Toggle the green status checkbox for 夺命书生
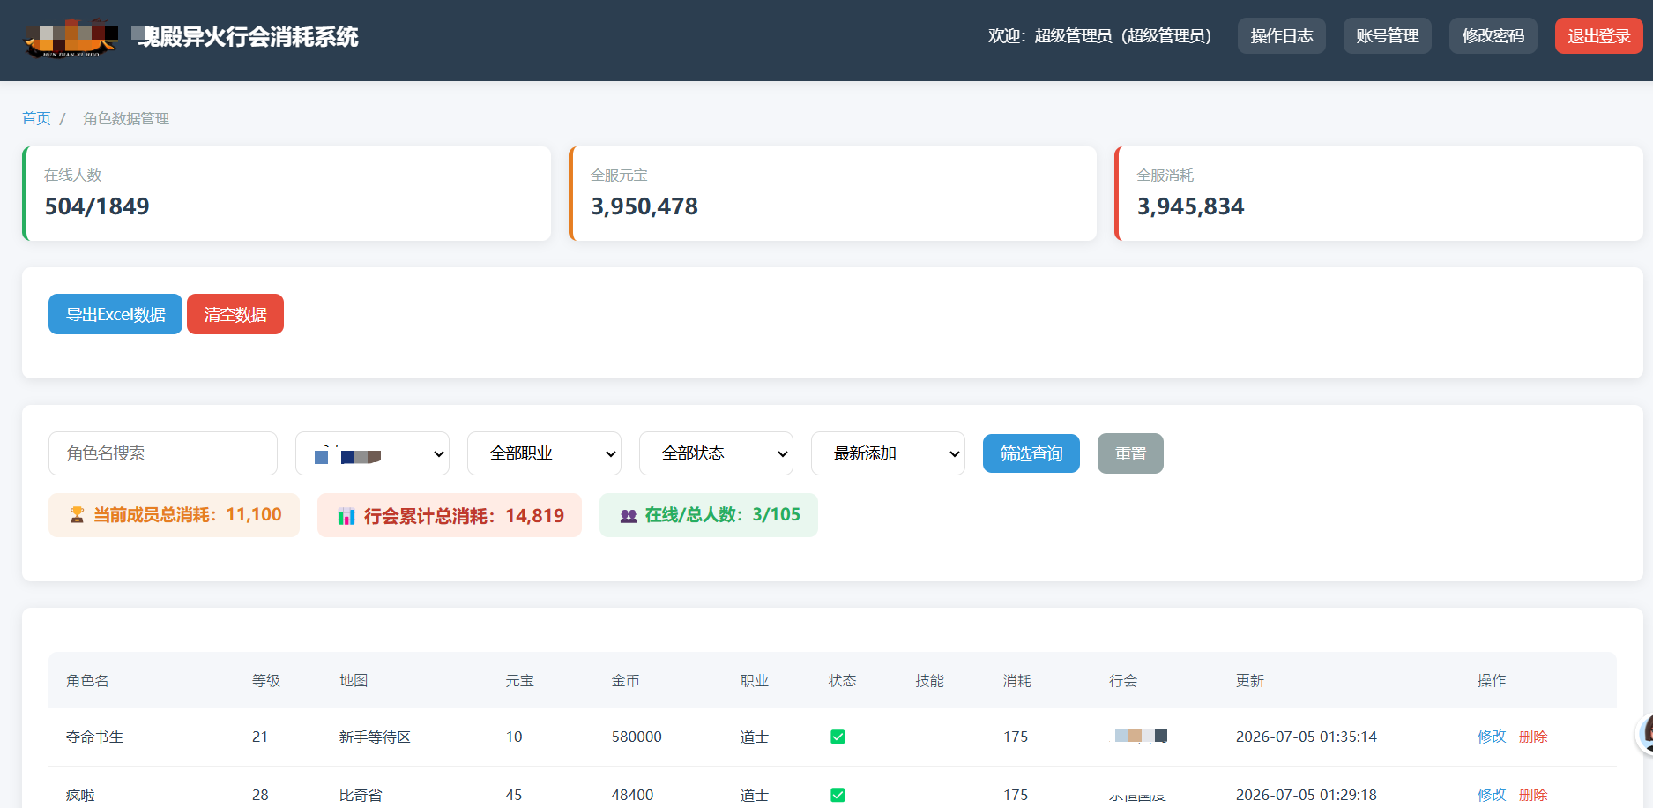Viewport: 1653px width, 808px height. click(x=838, y=737)
